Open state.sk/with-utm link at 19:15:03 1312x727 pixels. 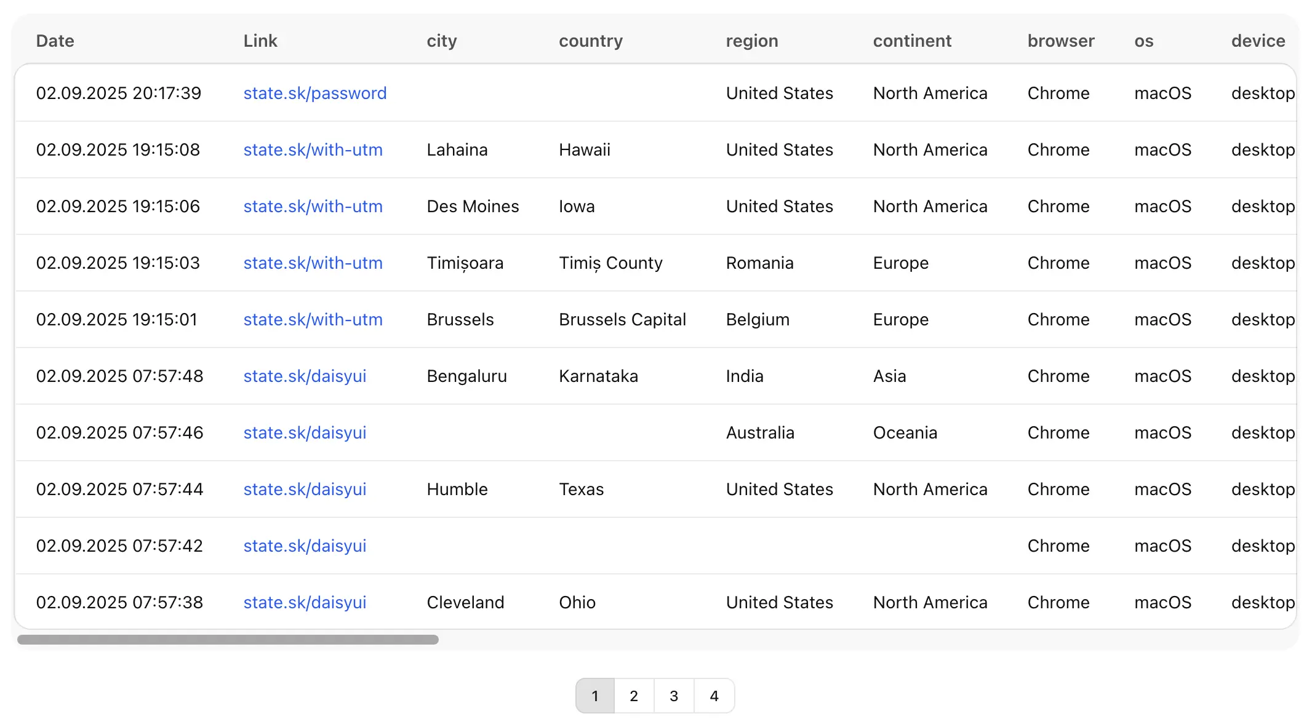click(313, 263)
